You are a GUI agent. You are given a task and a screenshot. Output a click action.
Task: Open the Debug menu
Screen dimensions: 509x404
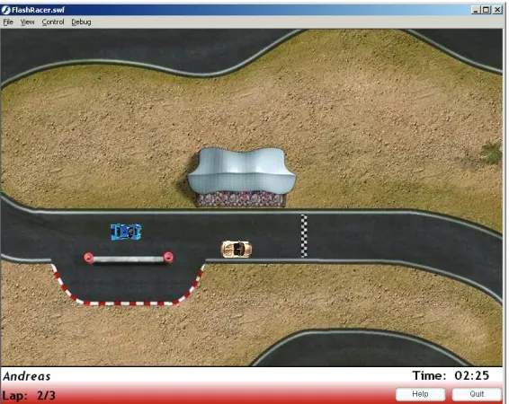pos(81,22)
